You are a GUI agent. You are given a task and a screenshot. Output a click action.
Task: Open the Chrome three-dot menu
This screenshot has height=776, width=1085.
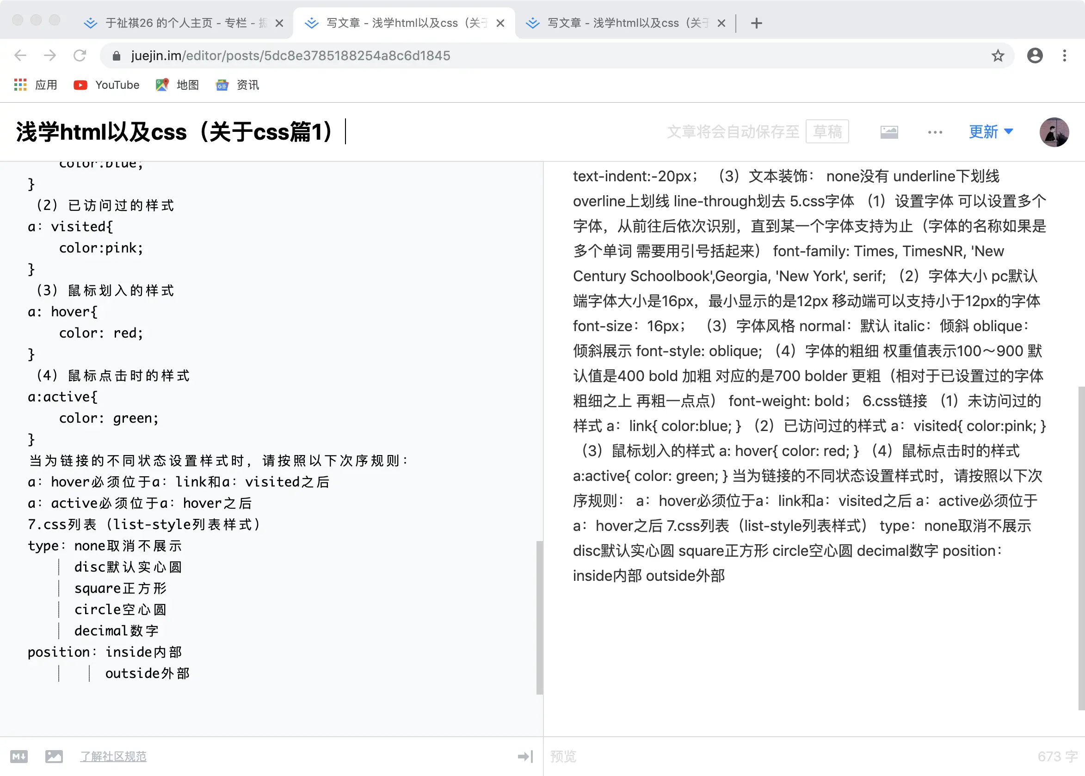click(1064, 56)
